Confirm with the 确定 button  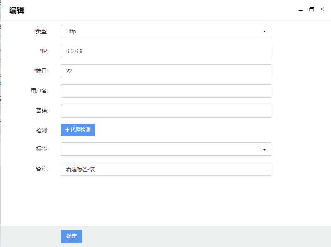(x=71, y=236)
